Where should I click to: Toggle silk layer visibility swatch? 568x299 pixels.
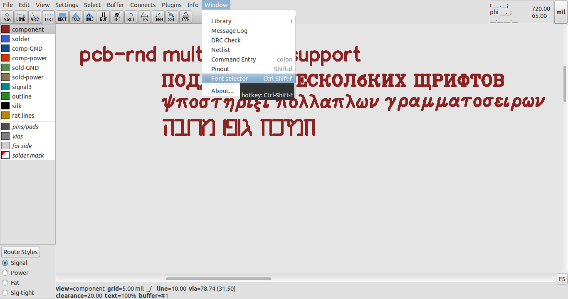coord(5,106)
